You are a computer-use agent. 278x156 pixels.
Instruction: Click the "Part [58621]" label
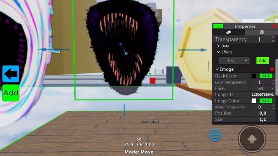click(151, 122)
